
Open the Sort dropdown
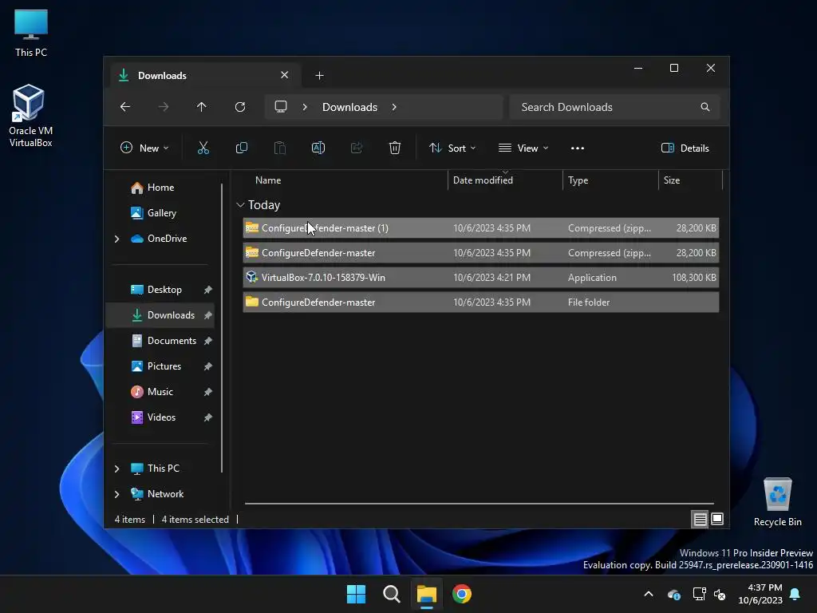coord(452,148)
